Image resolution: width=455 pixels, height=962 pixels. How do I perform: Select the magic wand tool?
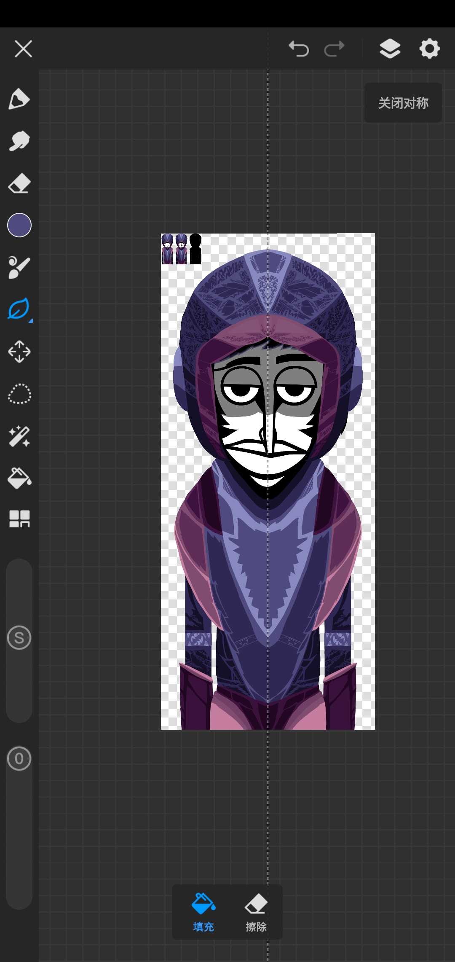coord(19,436)
